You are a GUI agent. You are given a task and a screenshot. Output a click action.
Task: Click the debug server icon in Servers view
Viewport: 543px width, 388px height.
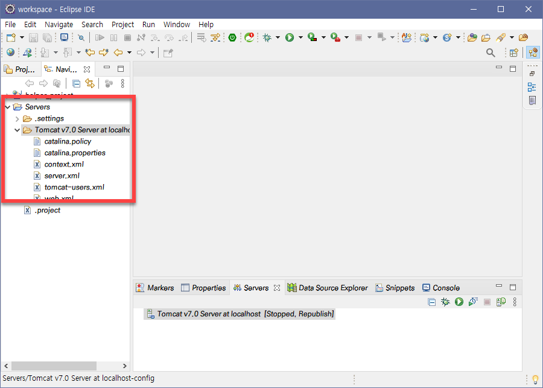[445, 302]
